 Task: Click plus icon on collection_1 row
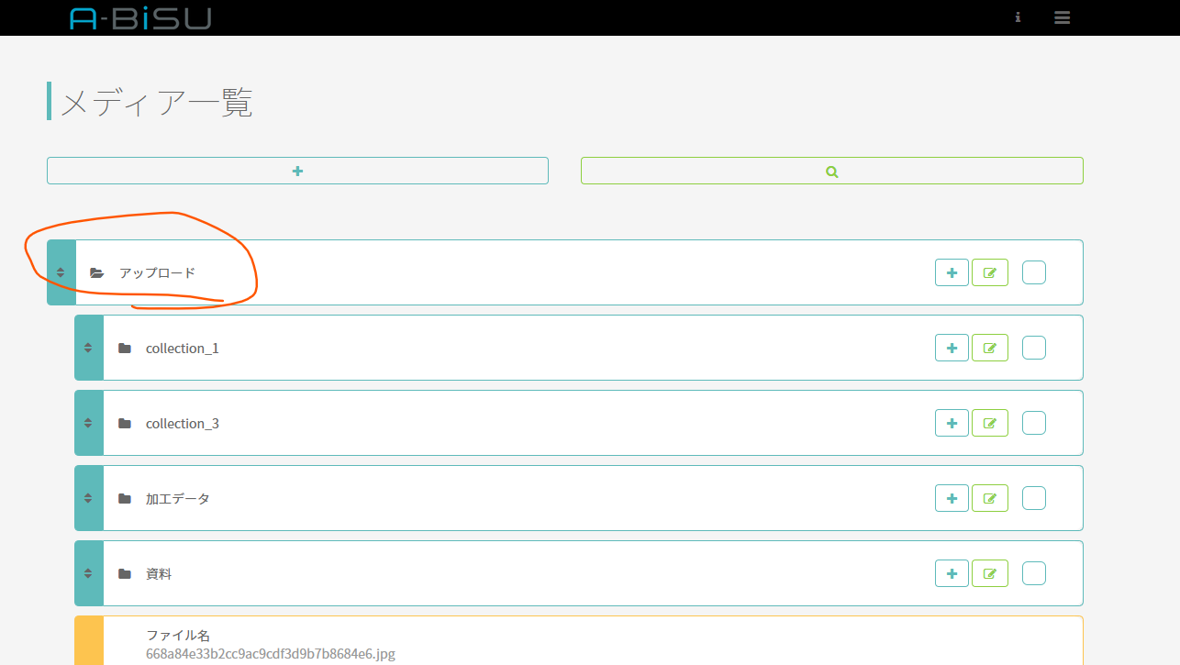click(952, 348)
